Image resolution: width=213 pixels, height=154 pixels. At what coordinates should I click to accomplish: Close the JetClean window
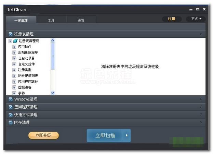click(204, 9)
